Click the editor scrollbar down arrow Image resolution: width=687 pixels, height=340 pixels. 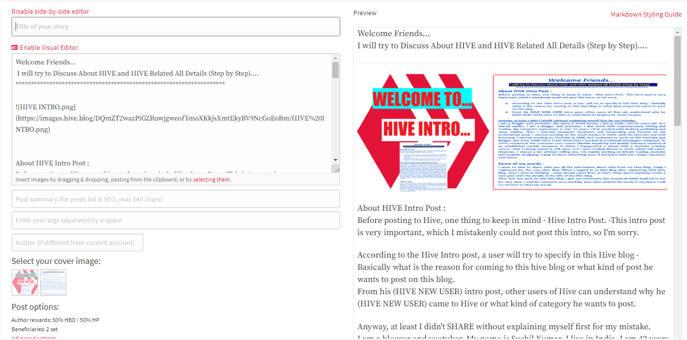click(x=335, y=160)
